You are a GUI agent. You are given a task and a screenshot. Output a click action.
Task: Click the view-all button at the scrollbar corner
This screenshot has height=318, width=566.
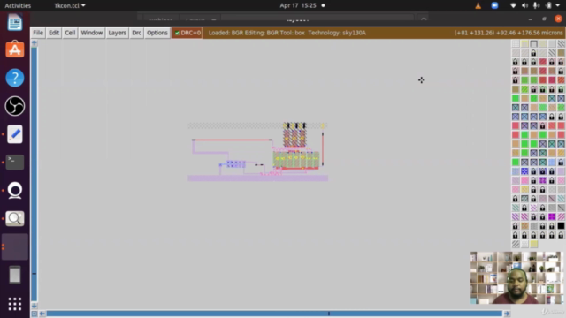tap(34, 314)
